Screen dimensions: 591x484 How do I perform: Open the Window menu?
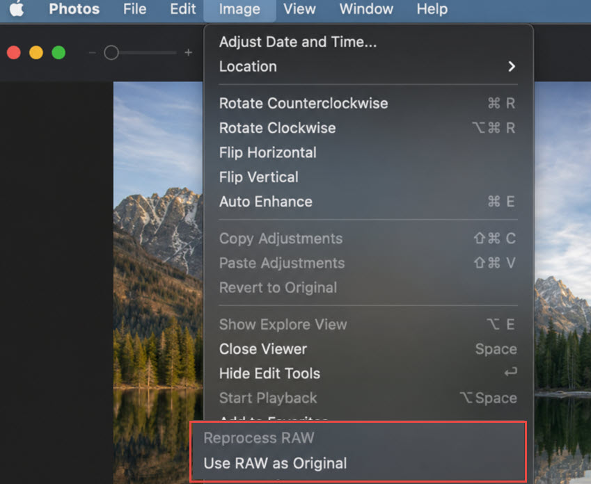click(366, 8)
